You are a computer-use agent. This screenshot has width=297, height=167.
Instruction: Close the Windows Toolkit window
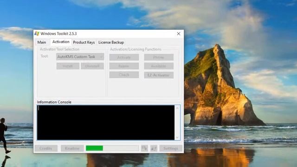pos(179,34)
